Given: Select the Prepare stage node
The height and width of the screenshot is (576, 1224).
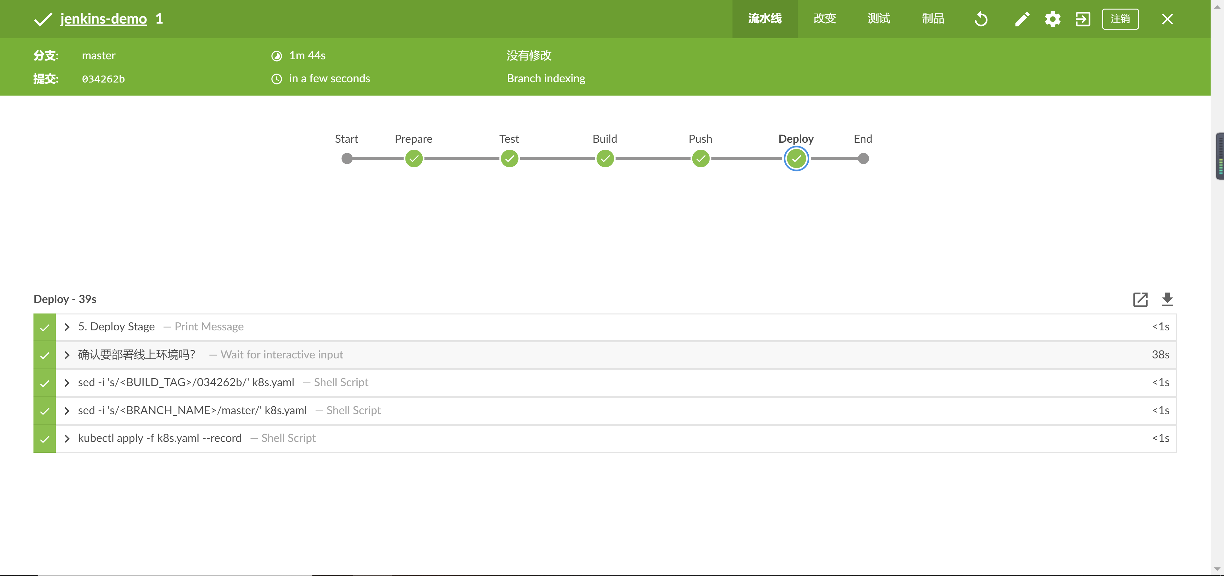Looking at the screenshot, I should (x=414, y=159).
